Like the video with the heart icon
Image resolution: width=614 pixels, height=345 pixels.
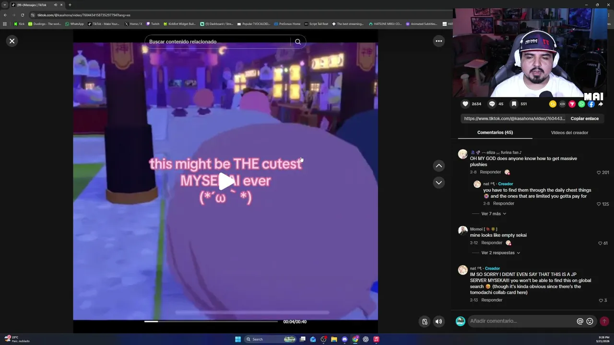click(x=465, y=104)
